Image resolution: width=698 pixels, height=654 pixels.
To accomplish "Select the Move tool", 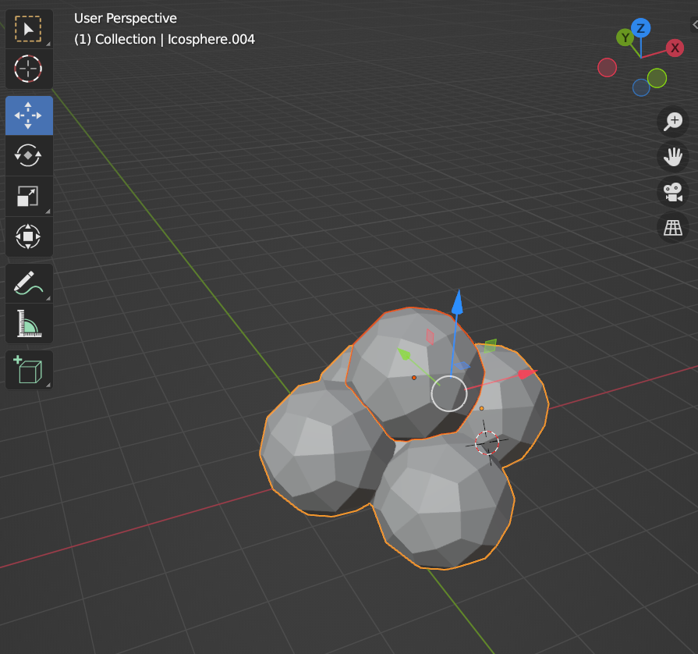I will click(29, 116).
